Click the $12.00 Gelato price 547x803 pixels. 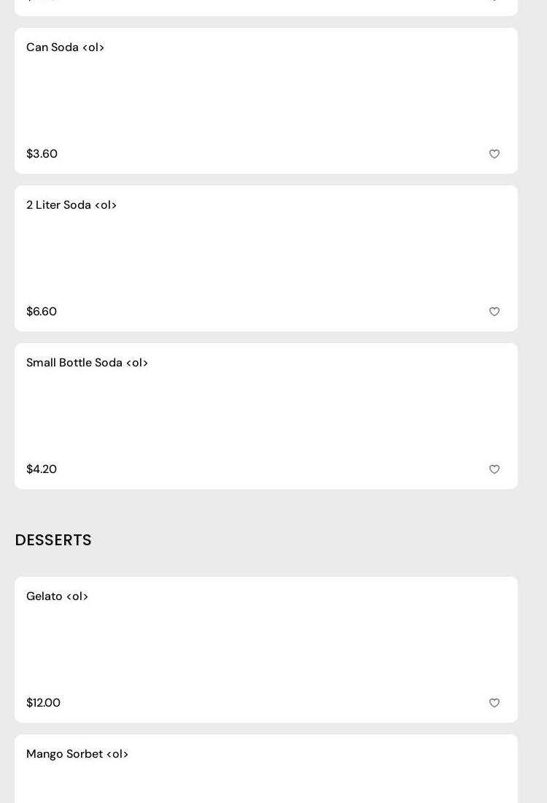[43, 703]
